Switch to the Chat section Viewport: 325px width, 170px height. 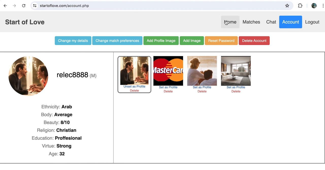click(271, 22)
